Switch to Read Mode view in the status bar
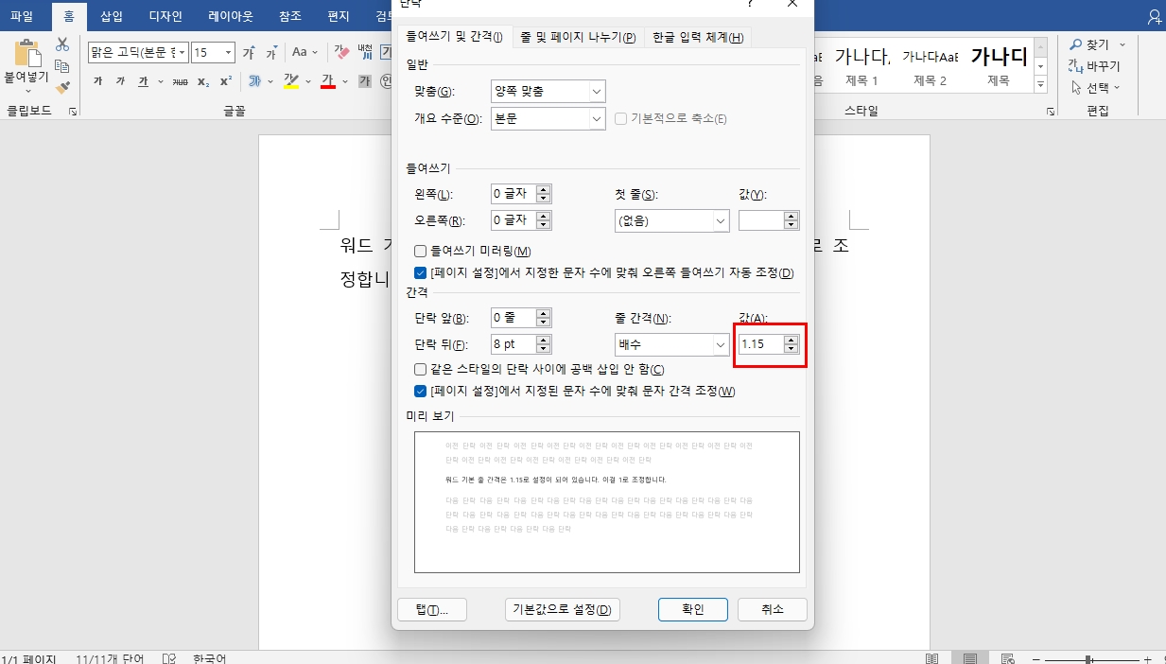1166x664 pixels. point(931,656)
